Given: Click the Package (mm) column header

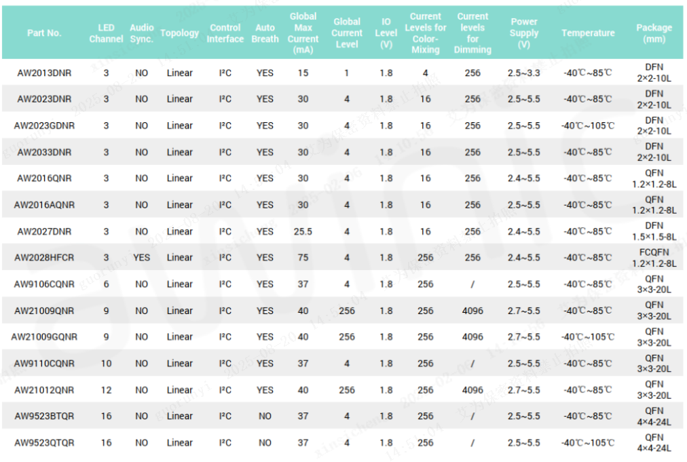Looking at the screenshot, I should coord(654,33).
